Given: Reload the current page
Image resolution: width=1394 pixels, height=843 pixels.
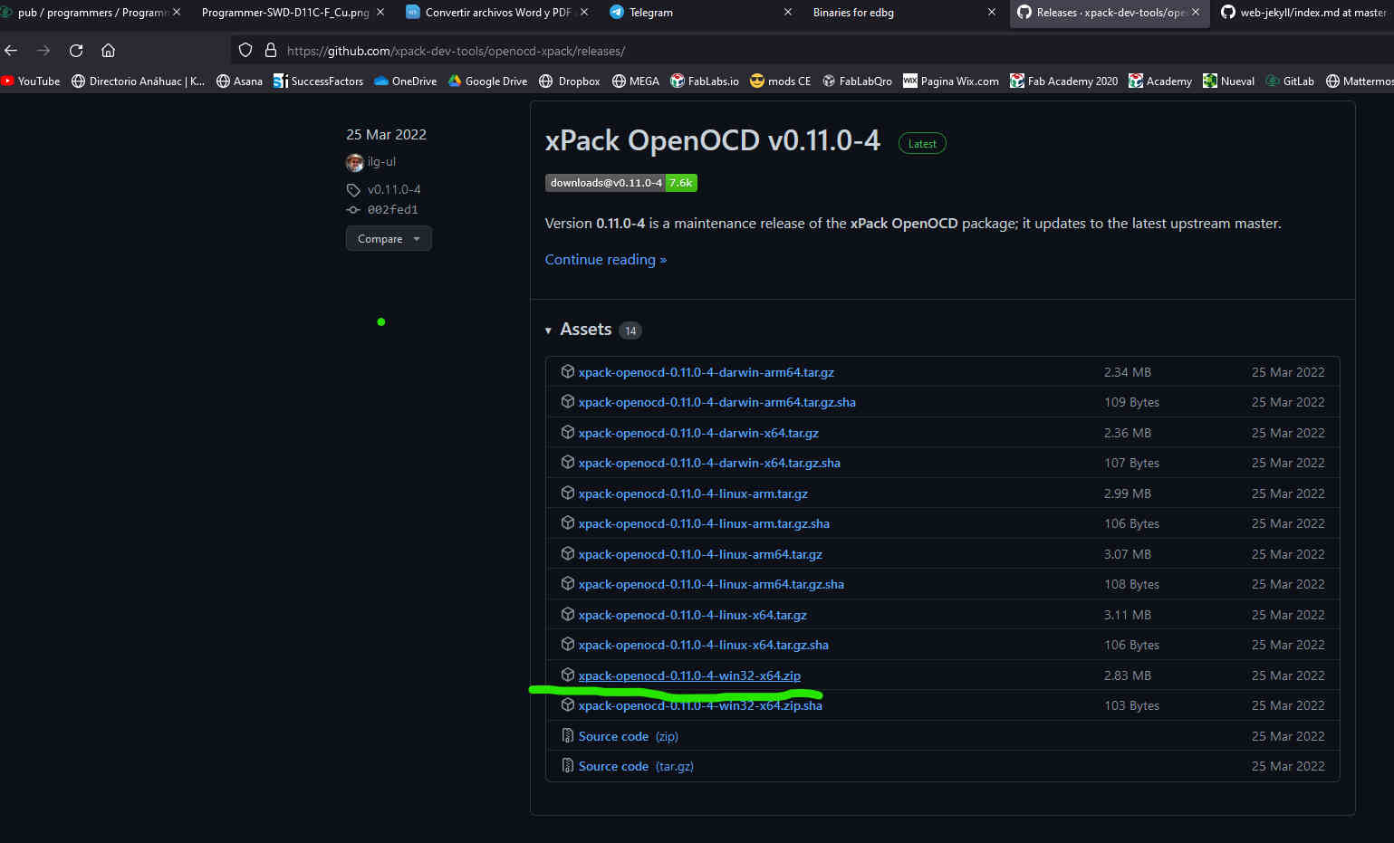Looking at the screenshot, I should tap(76, 51).
